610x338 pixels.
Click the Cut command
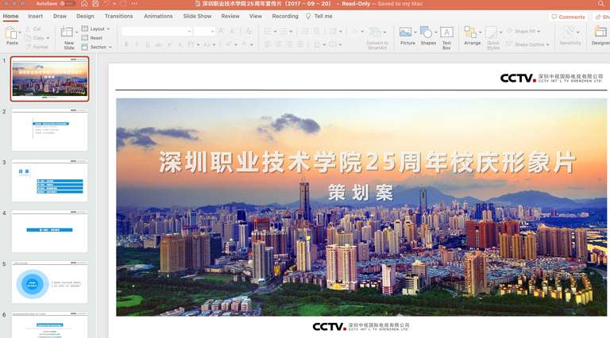click(x=33, y=29)
